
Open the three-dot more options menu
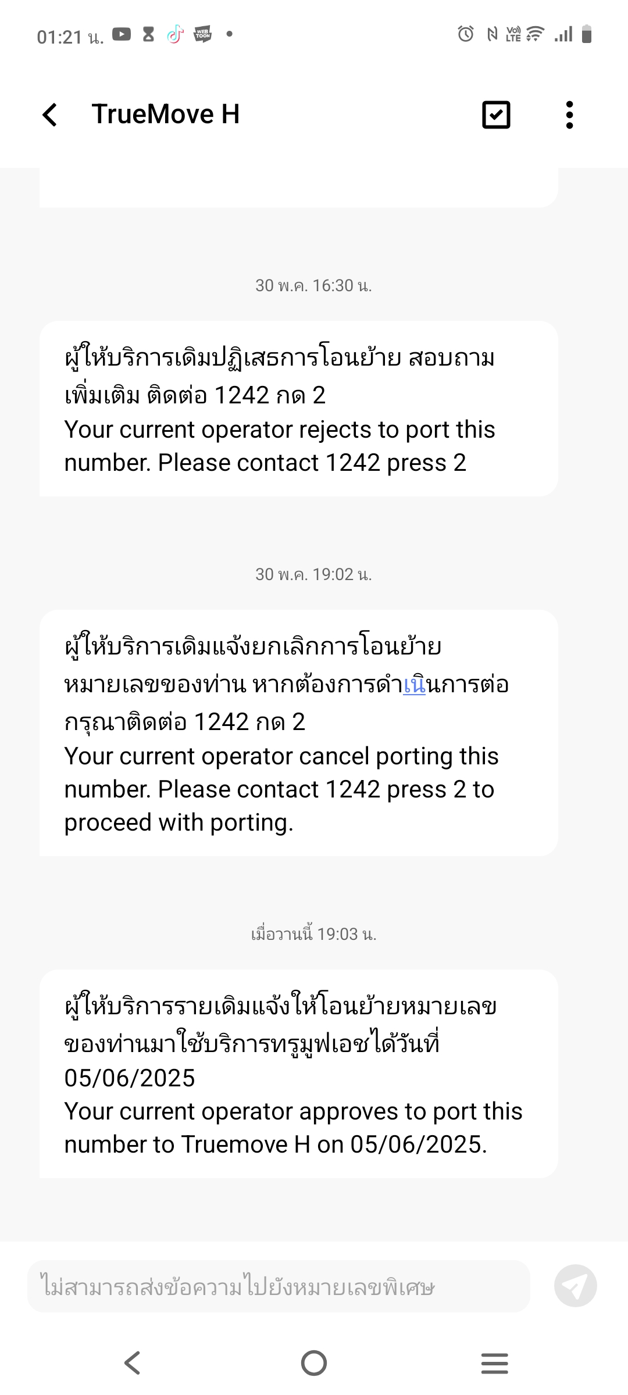(x=569, y=115)
